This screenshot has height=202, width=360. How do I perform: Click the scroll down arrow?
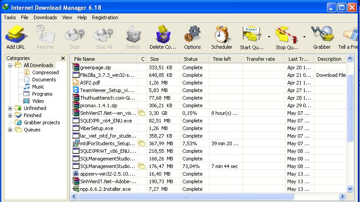pos(350,189)
